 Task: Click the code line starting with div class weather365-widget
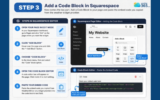[x=109, y=84]
